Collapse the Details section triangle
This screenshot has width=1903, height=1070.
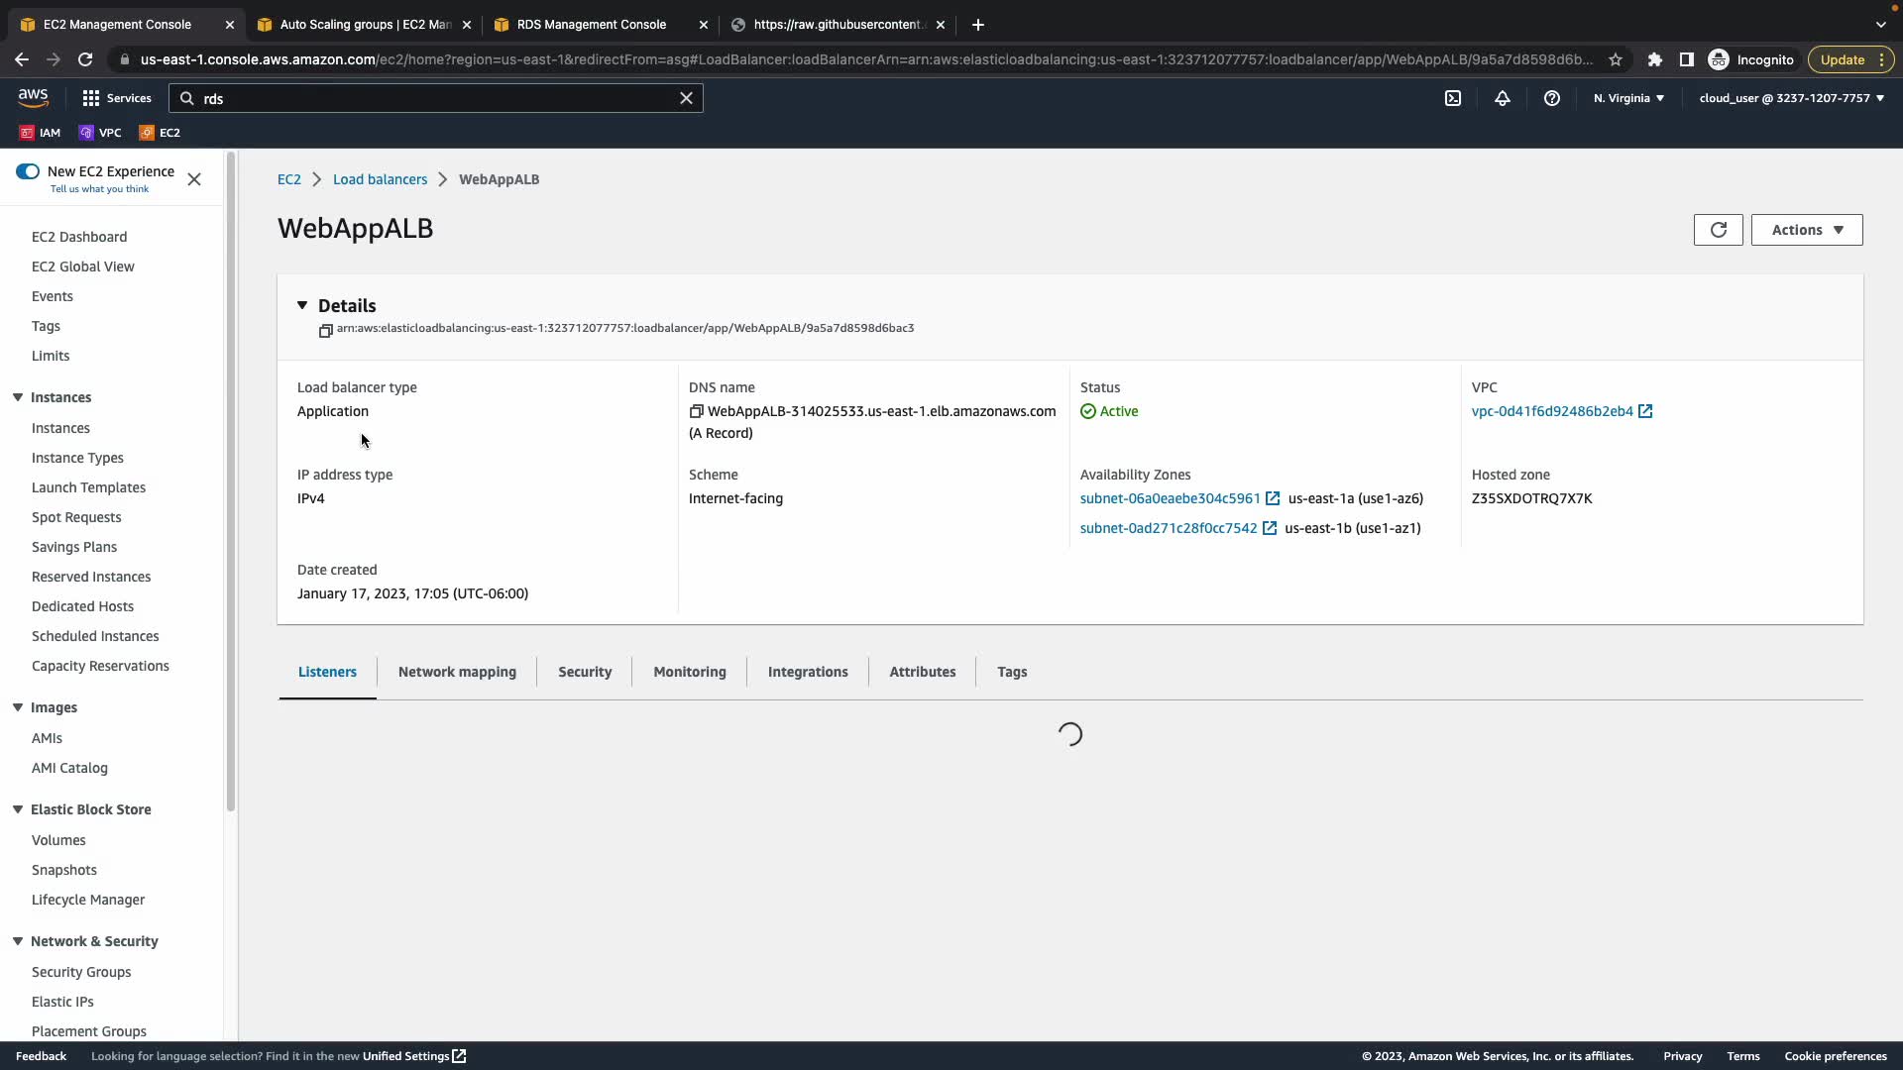click(x=302, y=305)
